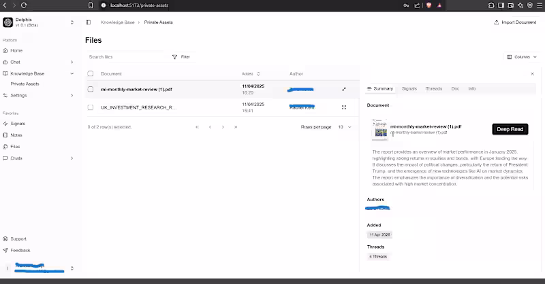Open Signals from Favorites sidebar
Viewport: 545px width, 284px height.
coord(17,124)
